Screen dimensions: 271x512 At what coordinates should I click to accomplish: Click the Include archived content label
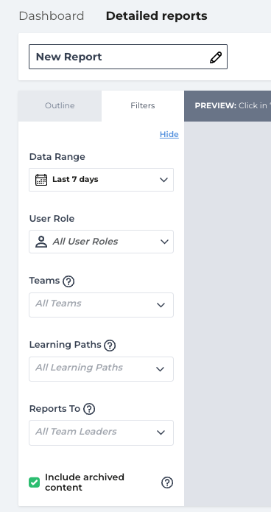(85, 483)
